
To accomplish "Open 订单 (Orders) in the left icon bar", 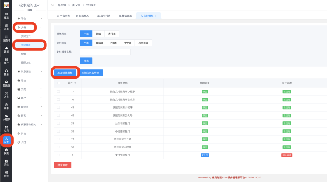I will pyautogui.click(x=6, y=27).
